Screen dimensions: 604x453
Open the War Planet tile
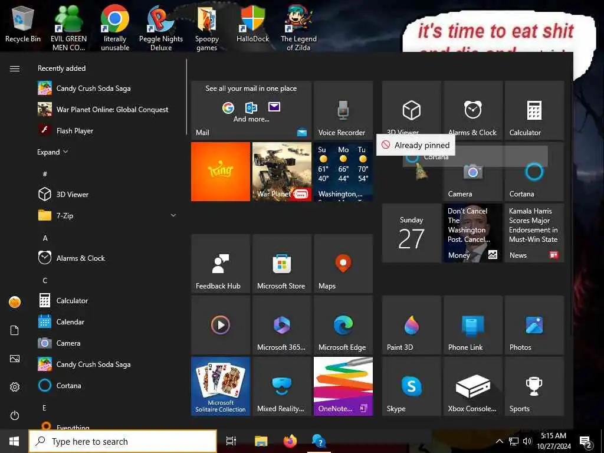point(281,172)
